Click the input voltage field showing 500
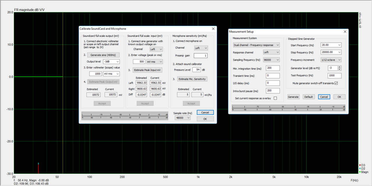This screenshot has width=372, height=186. pyautogui.click(x=139, y=61)
